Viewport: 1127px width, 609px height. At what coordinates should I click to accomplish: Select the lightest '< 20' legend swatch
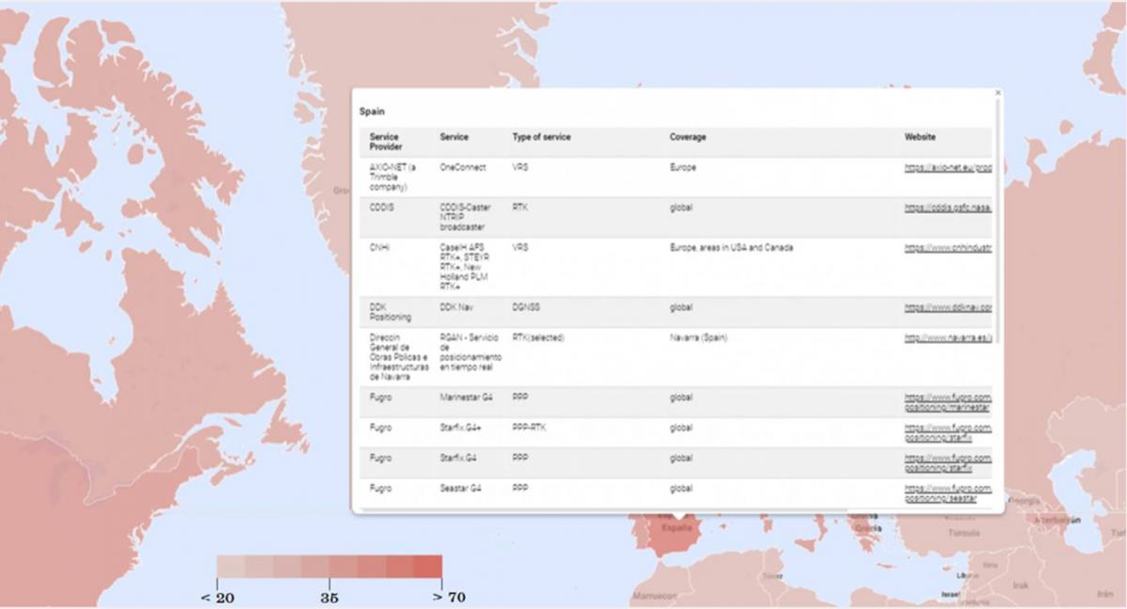[231, 566]
